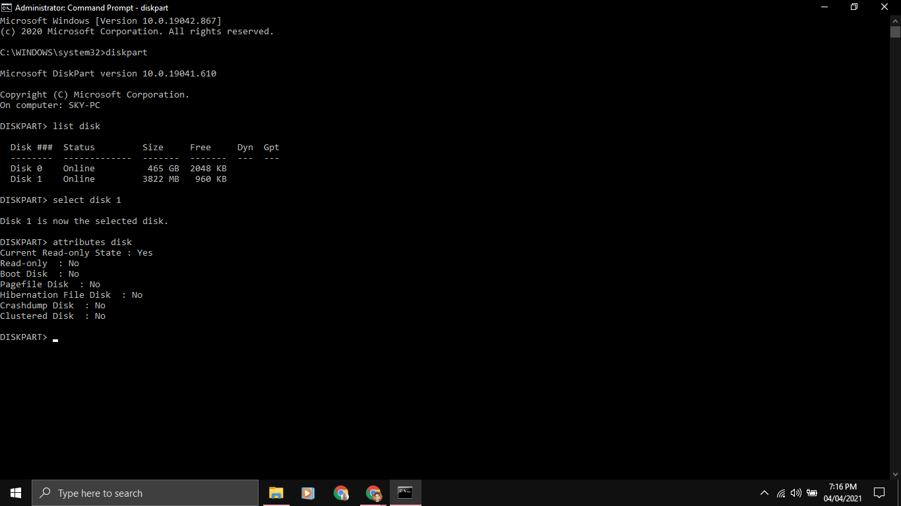Click the console scrollbar up arrow

[x=895, y=20]
